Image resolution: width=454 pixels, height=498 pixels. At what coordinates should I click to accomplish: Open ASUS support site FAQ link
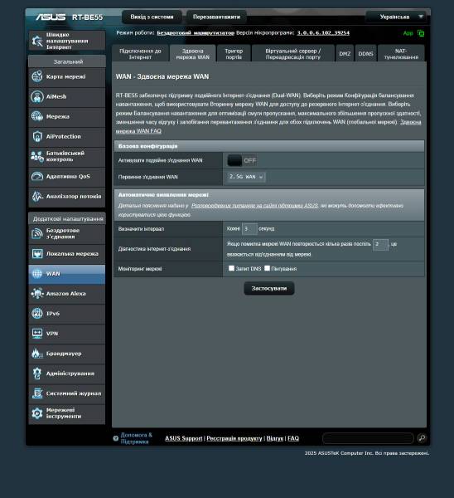[x=254, y=206]
